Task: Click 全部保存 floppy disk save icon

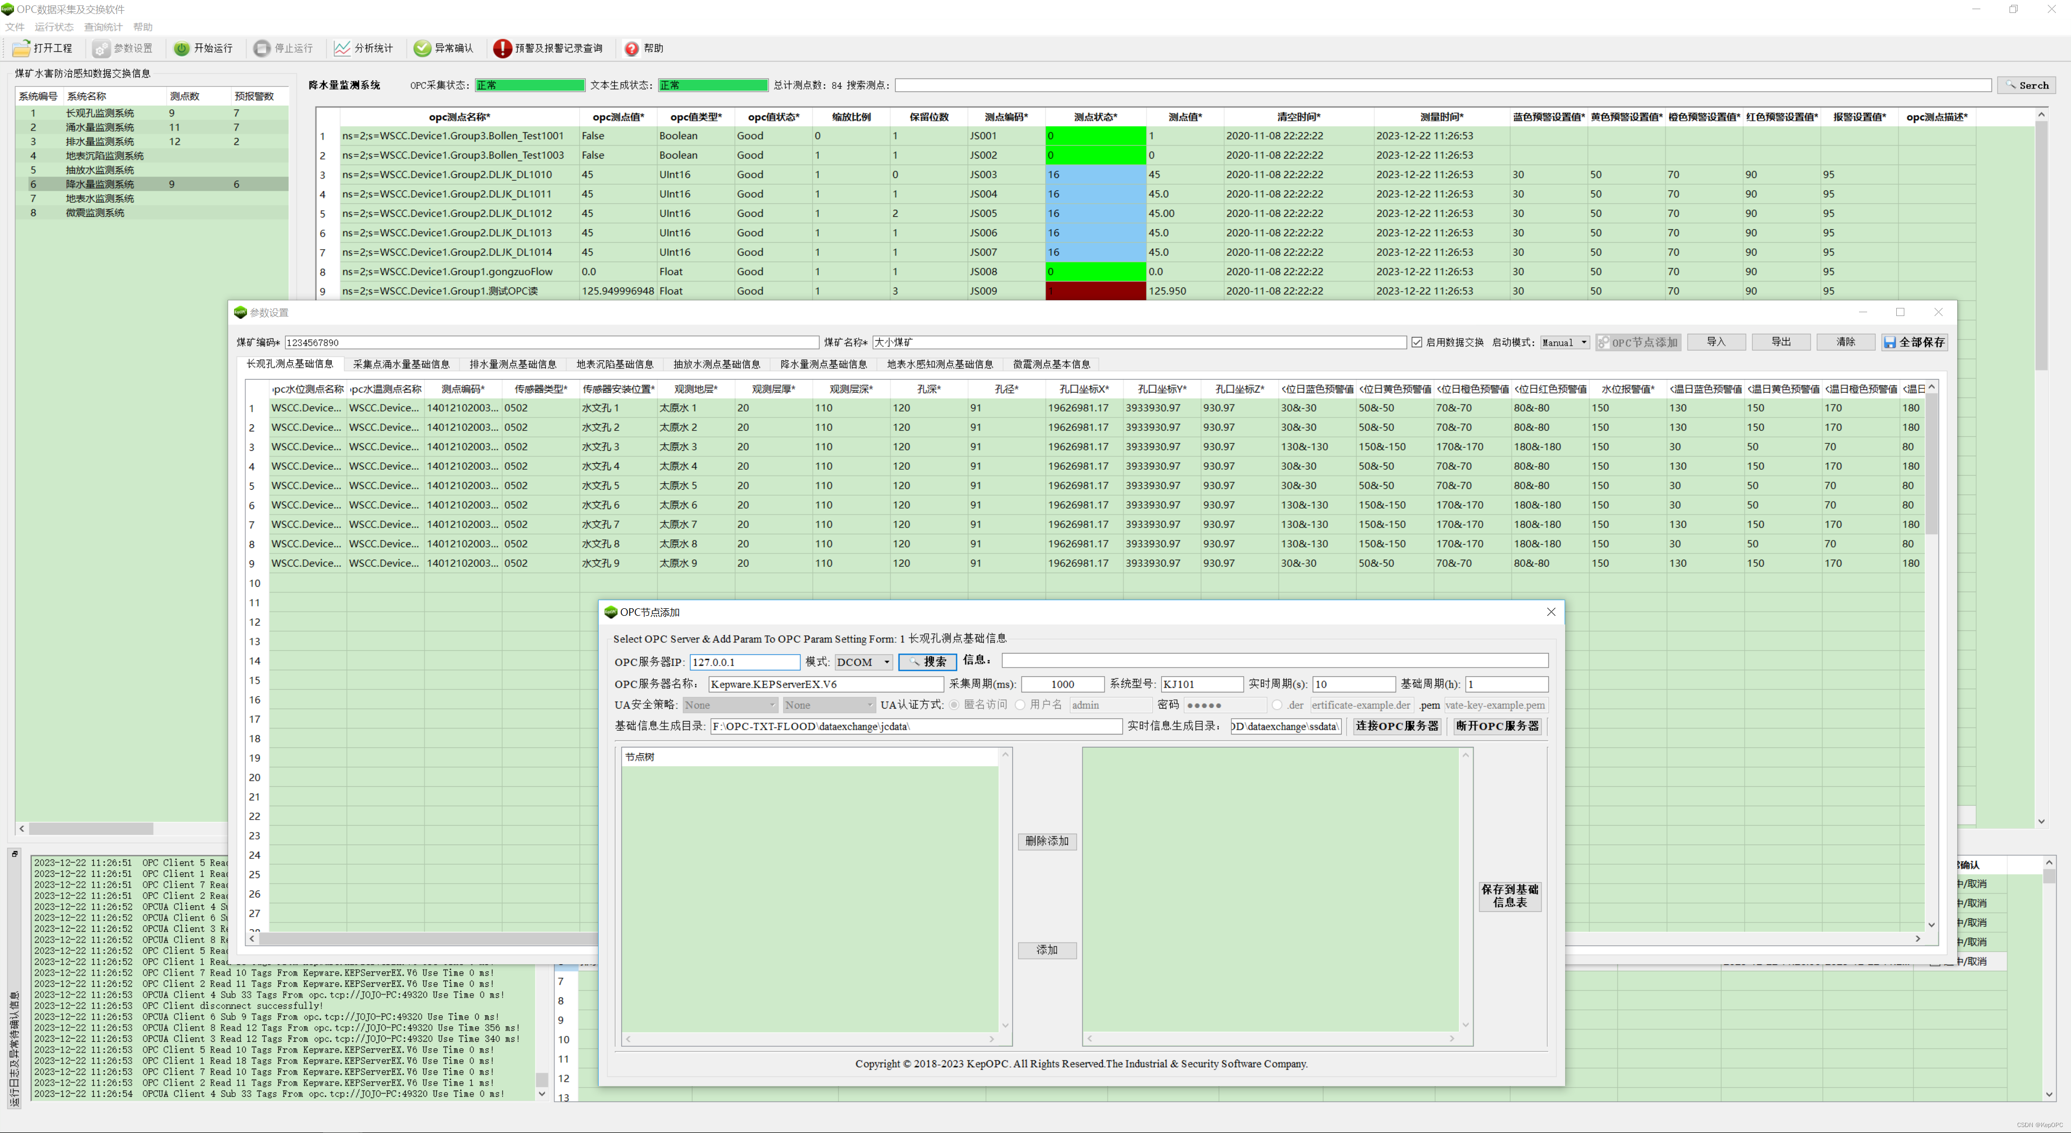Action: pos(1889,342)
